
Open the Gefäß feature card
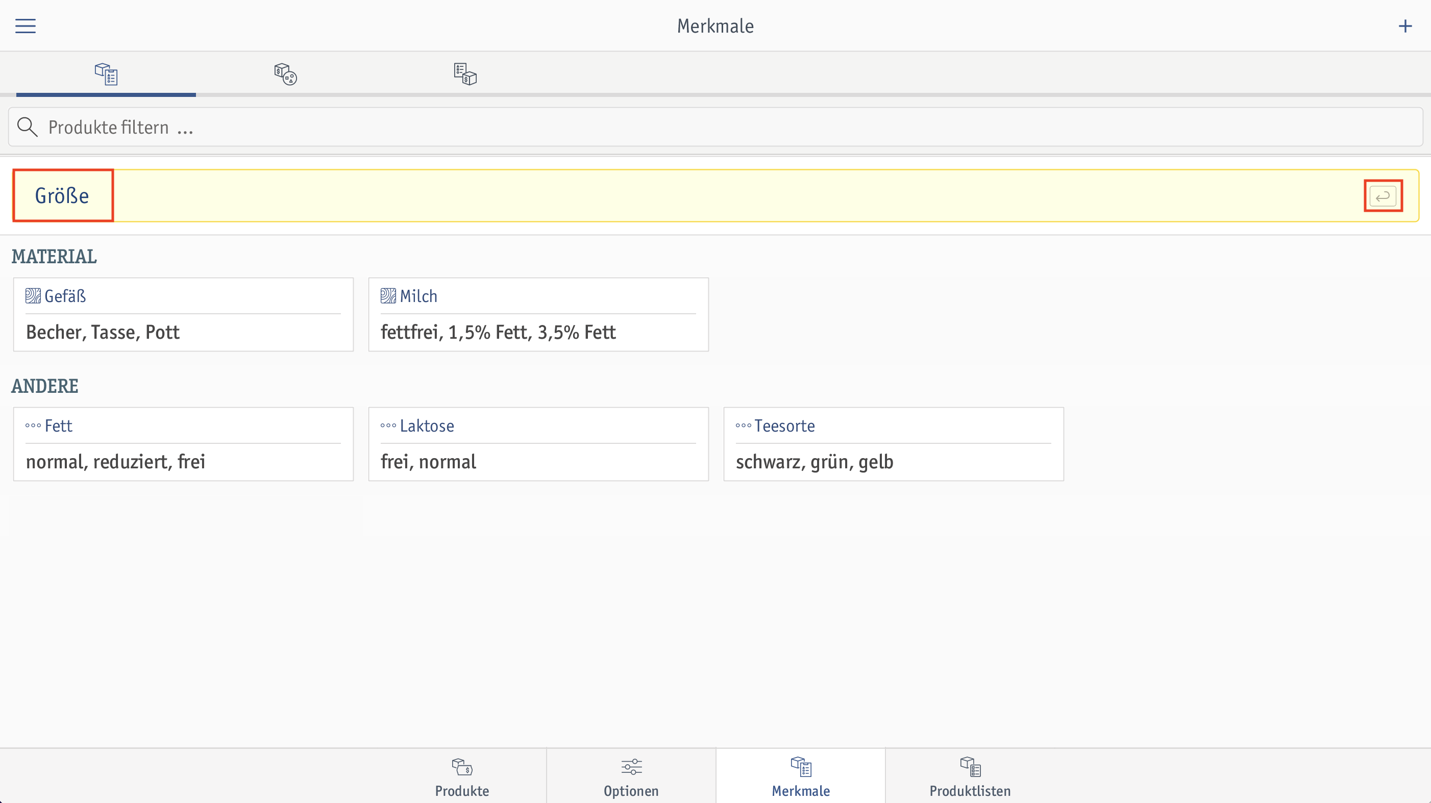(x=183, y=314)
